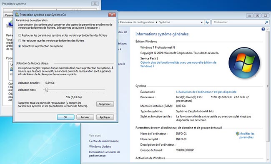The width and height of the screenshot is (271, 164).
Task: Click the '5% (5,01 Go)' slider value
Action: (x=74, y=97)
